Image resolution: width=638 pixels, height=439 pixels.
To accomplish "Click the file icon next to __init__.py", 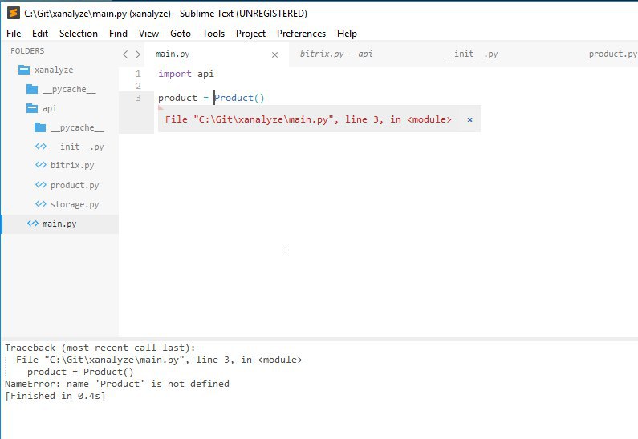I will (x=40, y=147).
